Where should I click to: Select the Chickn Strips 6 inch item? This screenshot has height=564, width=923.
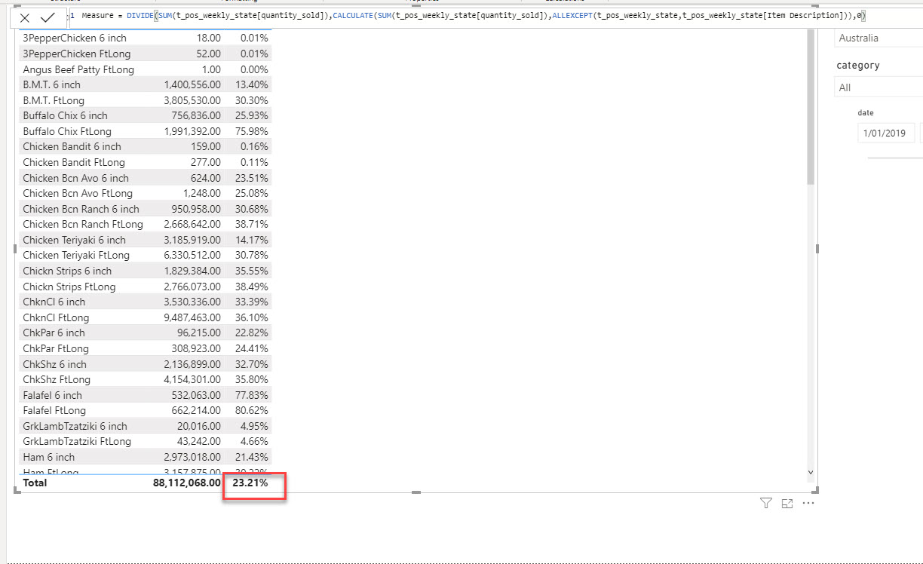[67, 271]
